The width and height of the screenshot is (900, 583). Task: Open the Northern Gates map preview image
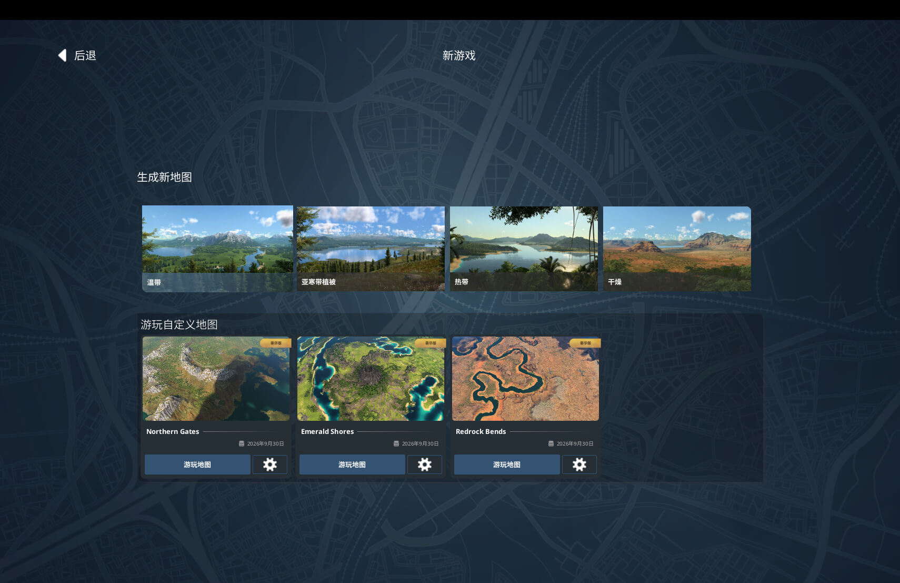tap(216, 379)
